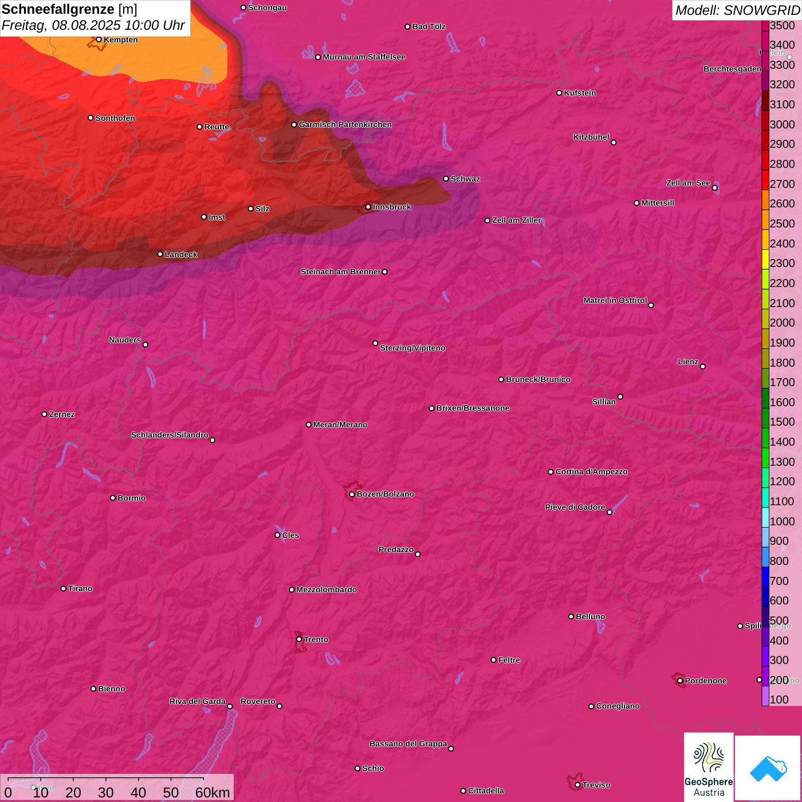Click the "2700" legend value

tap(782, 184)
